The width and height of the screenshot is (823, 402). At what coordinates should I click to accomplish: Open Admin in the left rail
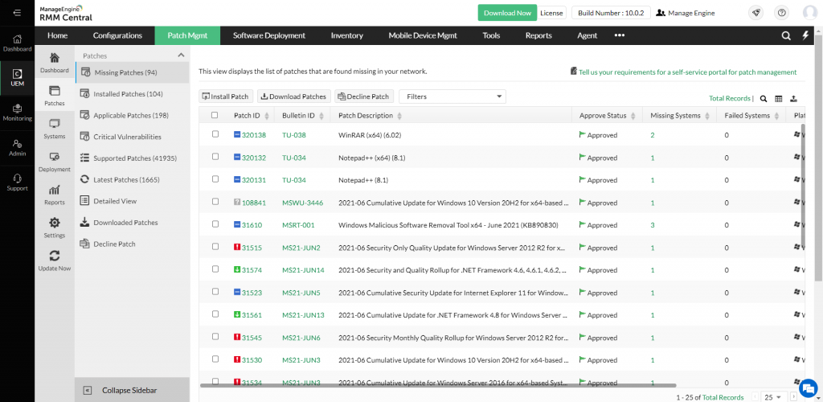[18, 148]
